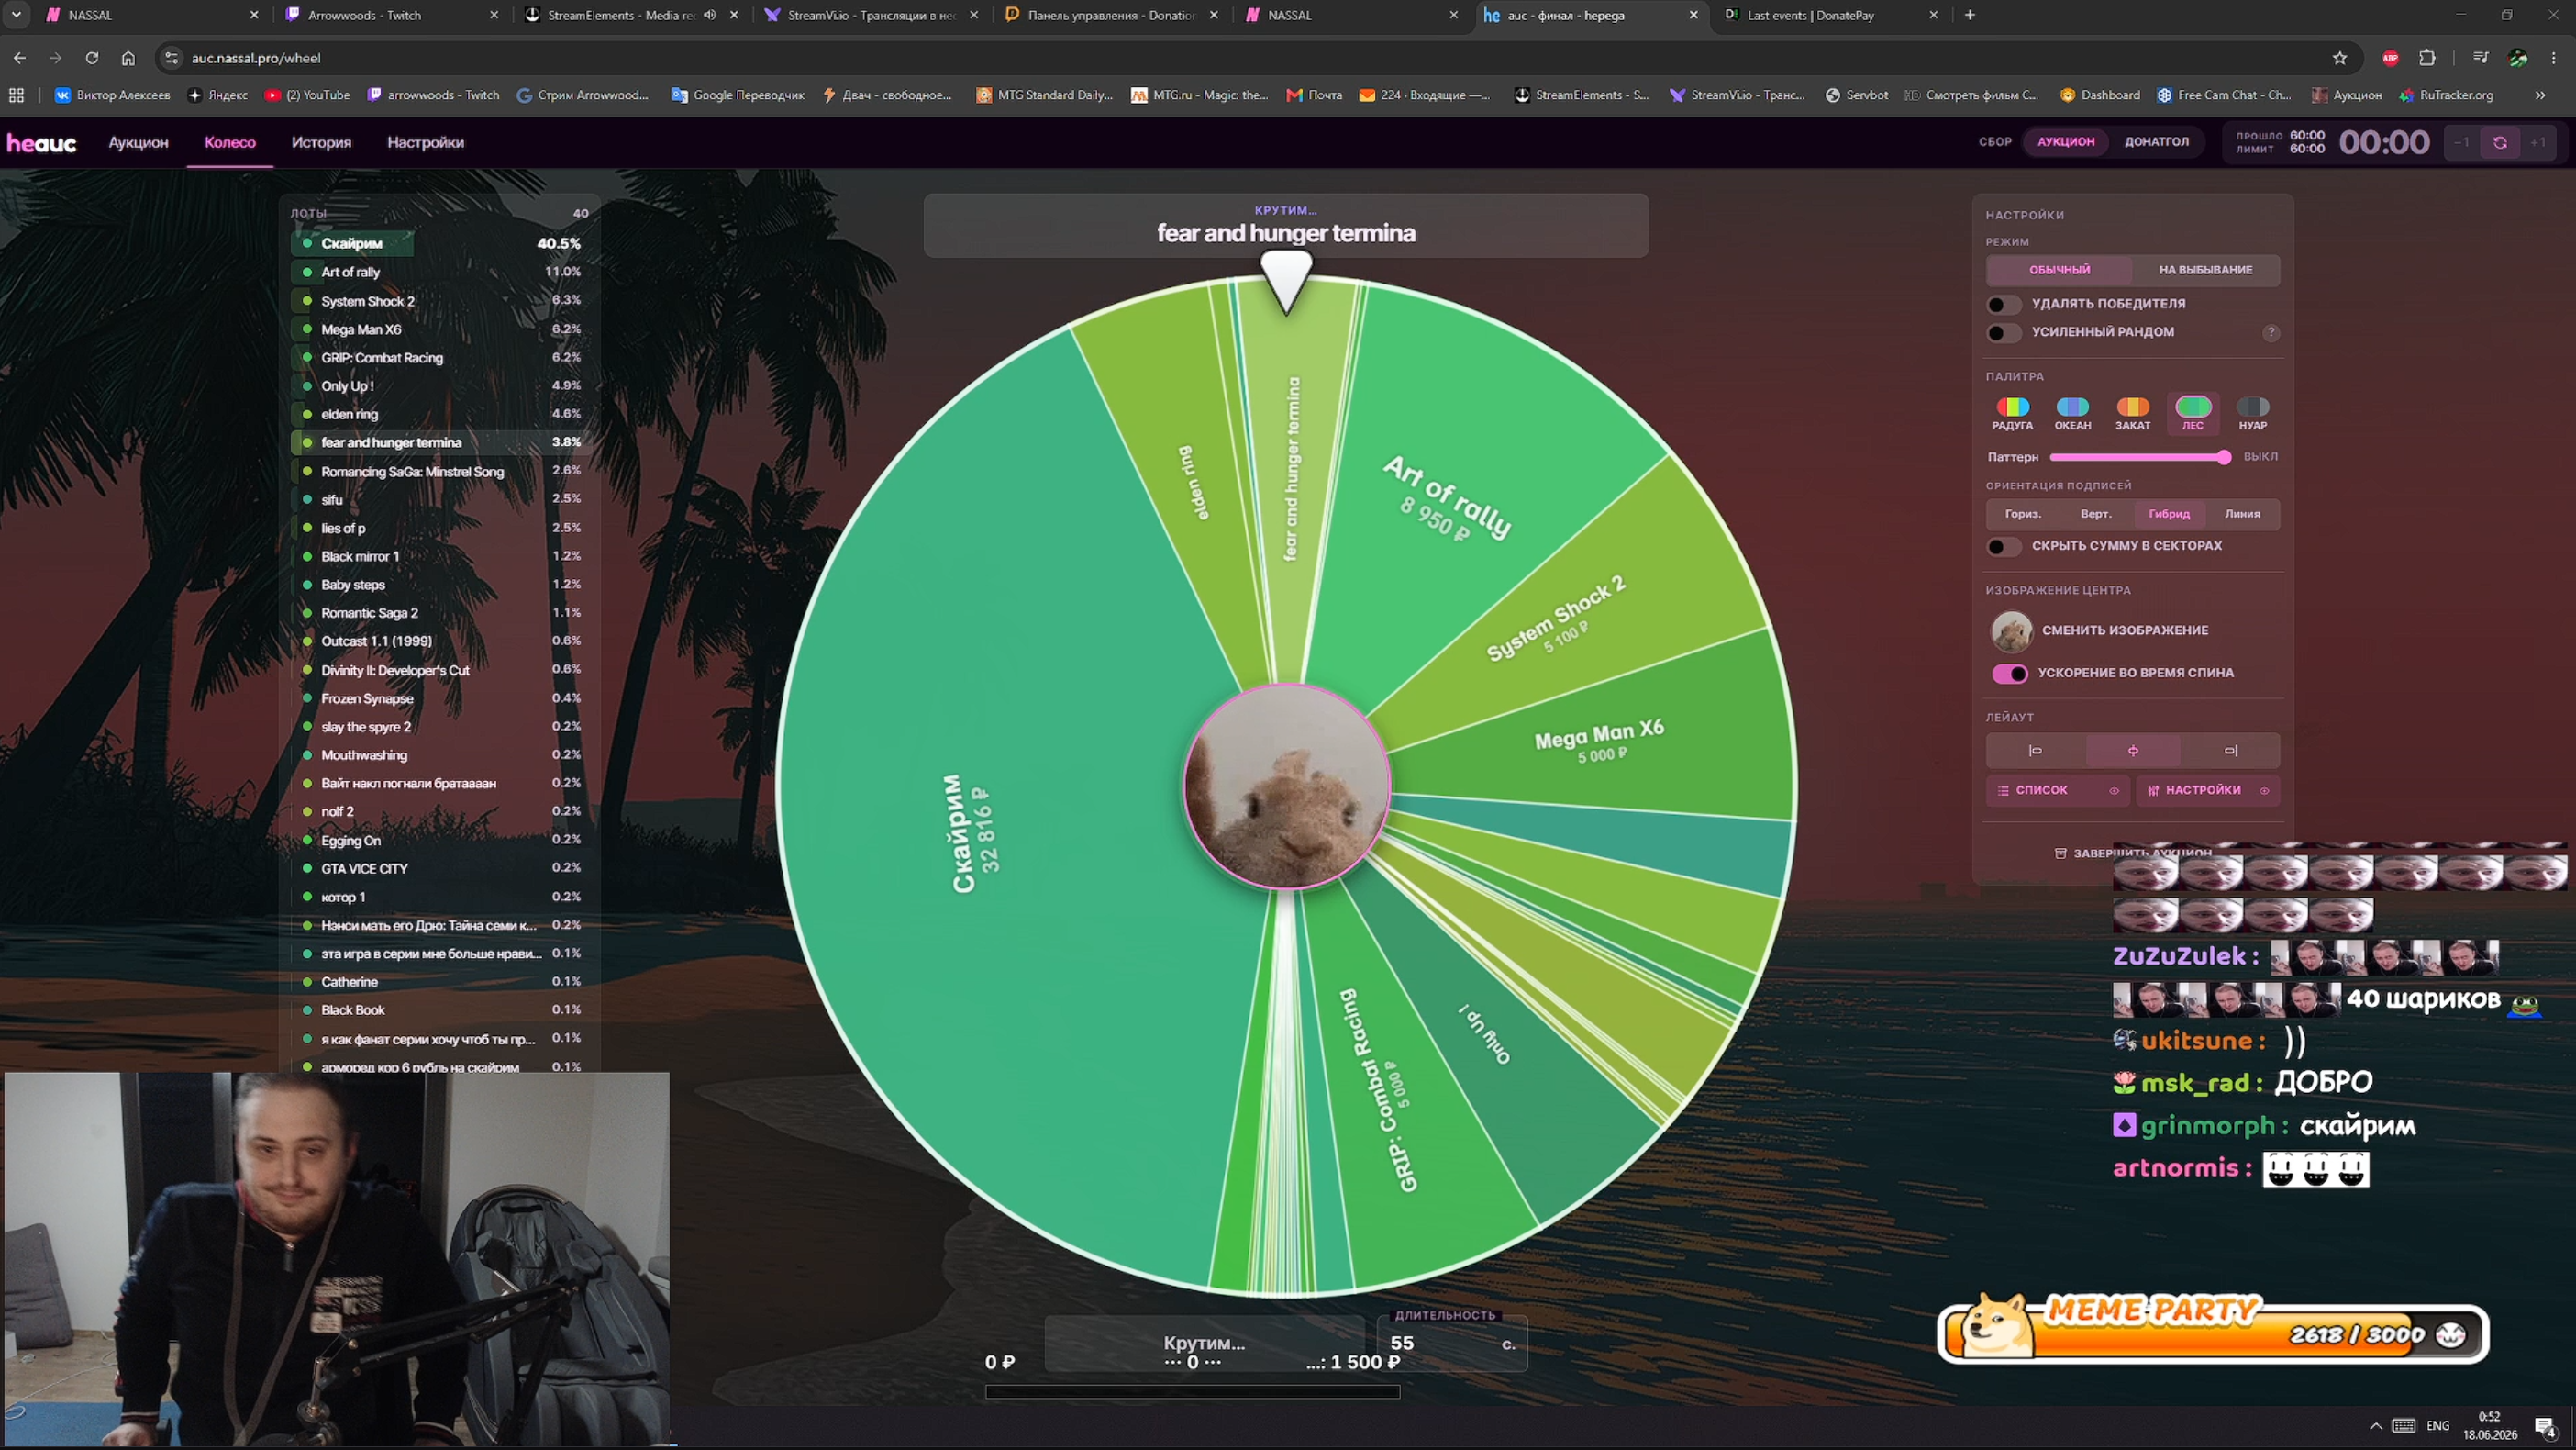This screenshot has height=1450, width=2576.
Task: Open the bookmarks apps grid icon
Action: [x=16, y=95]
